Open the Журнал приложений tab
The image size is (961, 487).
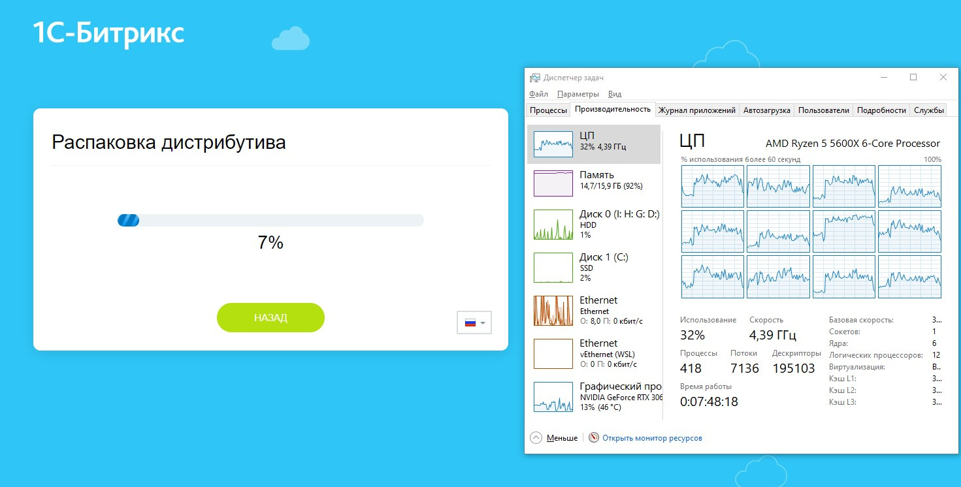[697, 110]
